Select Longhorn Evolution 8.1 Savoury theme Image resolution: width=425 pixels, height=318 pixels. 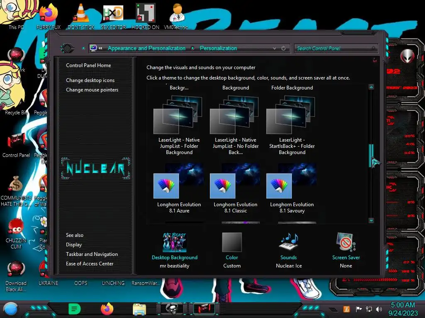coord(292,188)
